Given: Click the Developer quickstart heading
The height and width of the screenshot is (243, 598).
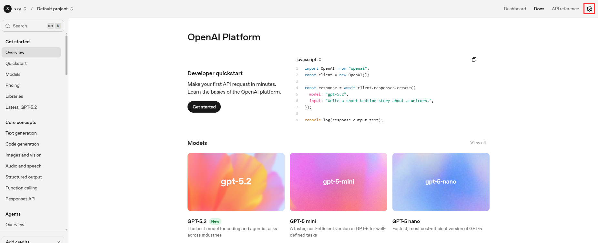Looking at the screenshot, I should point(215,73).
